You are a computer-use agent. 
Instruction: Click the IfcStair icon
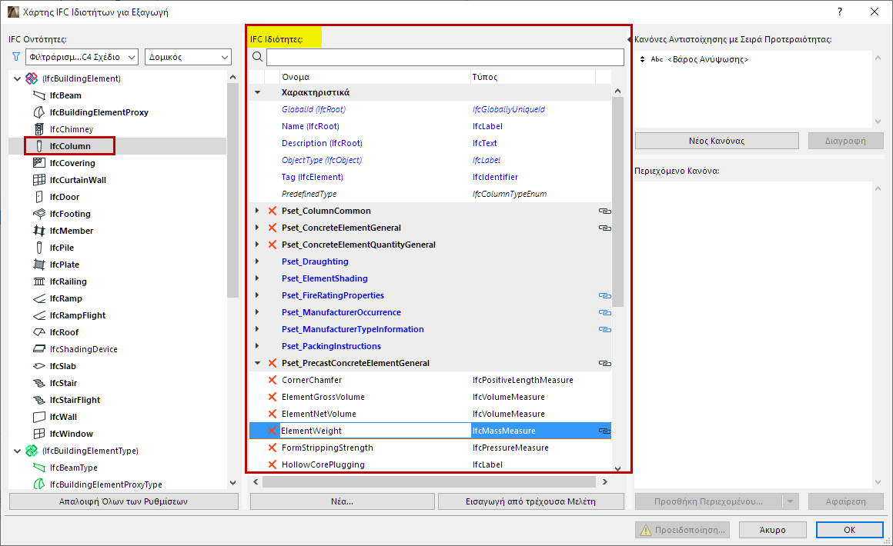(39, 383)
